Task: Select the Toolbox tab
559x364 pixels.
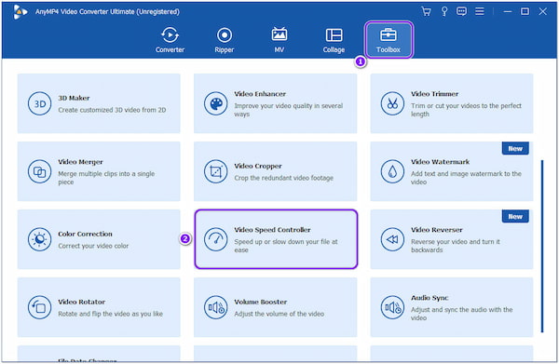Action: point(389,40)
